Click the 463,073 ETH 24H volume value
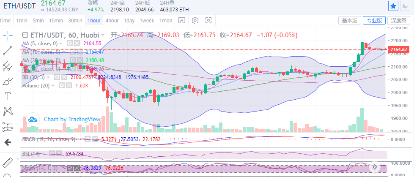Screen dimensions: 414x177 174,9
